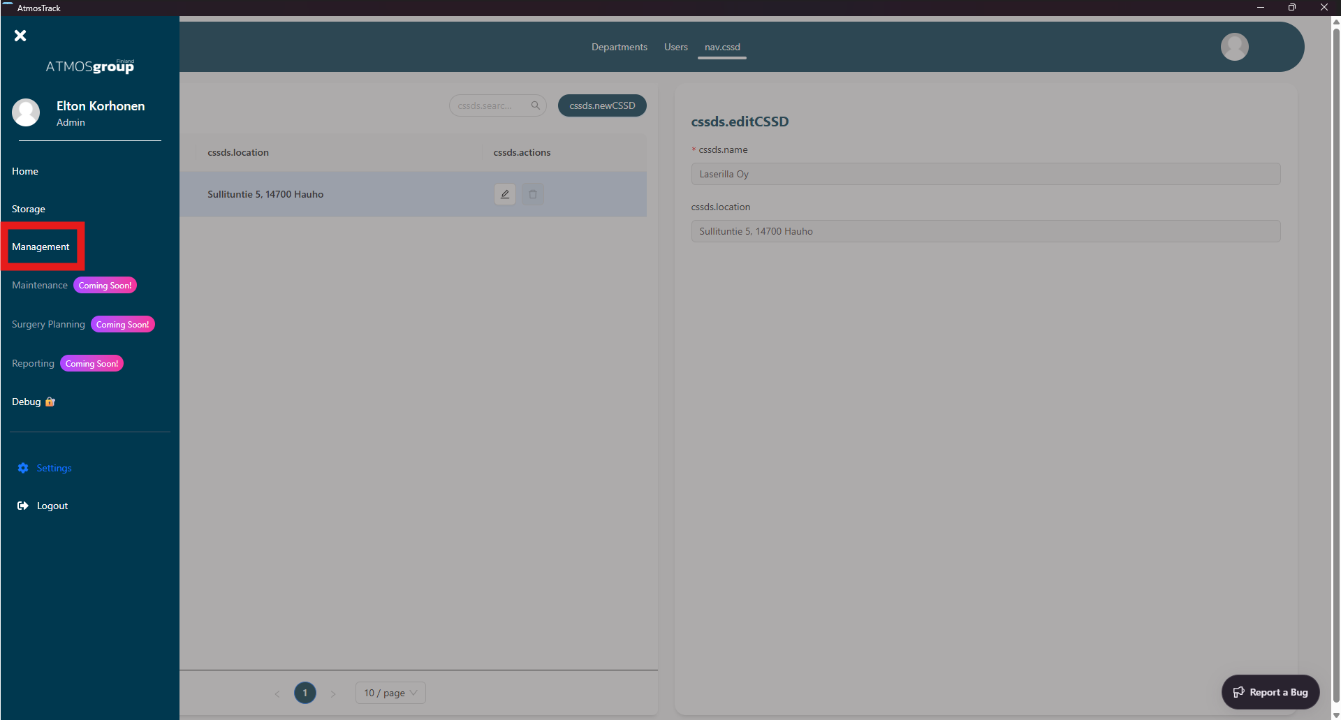Select Management in the sidebar

(41, 247)
